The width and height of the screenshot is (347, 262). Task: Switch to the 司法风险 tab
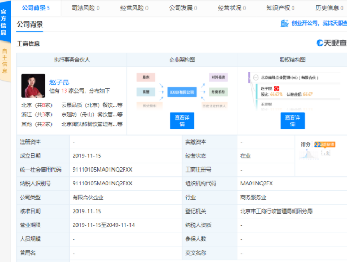click(85, 8)
